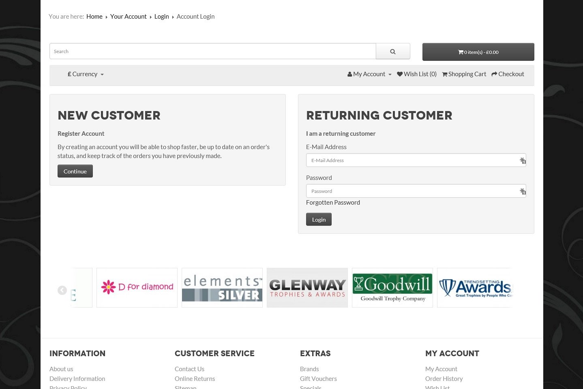Click Checkout in the top bar
The width and height of the screenshot is (583, 389).
click(508, 74)
